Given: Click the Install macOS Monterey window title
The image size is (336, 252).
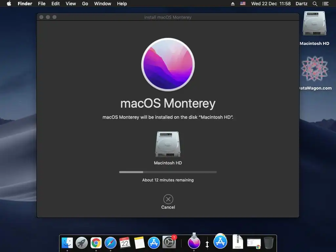Looking at the screenshot, I should [168, 17].
